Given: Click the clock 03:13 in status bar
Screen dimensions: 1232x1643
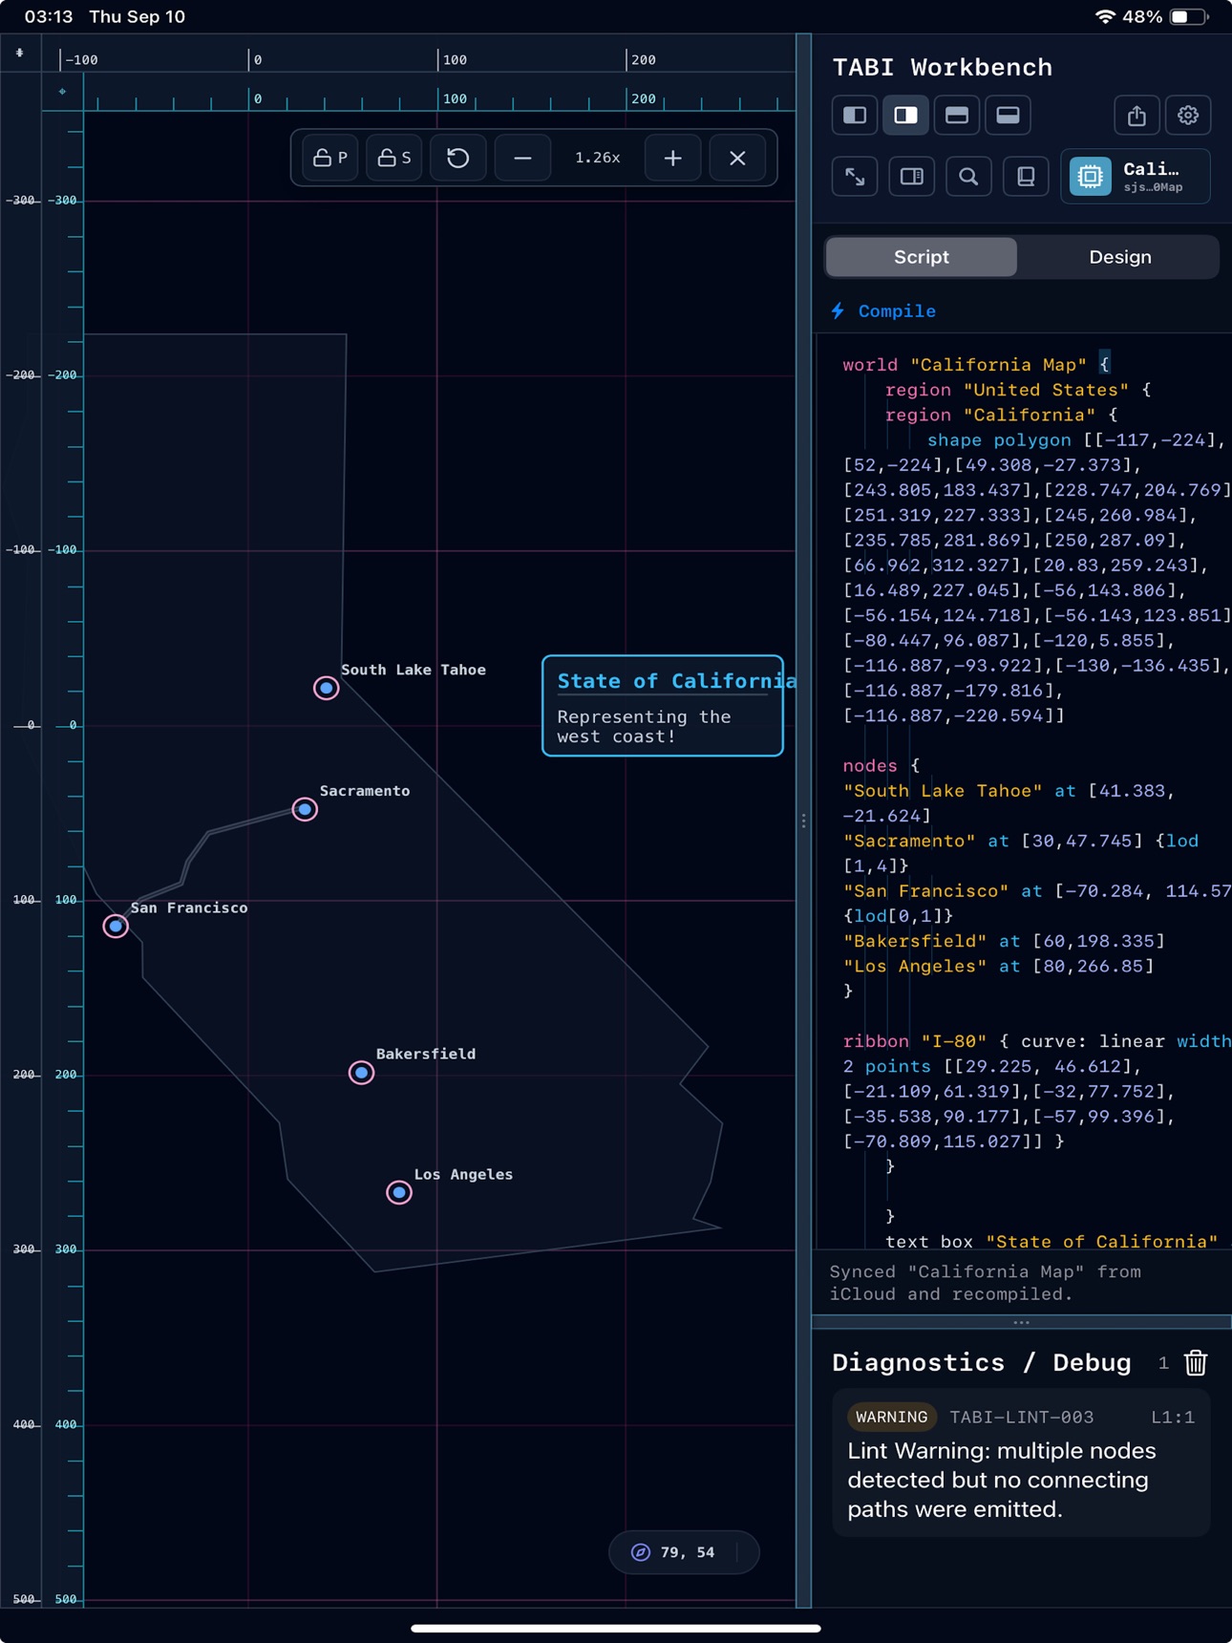Looking at the screenshot, I should point(49,17).
